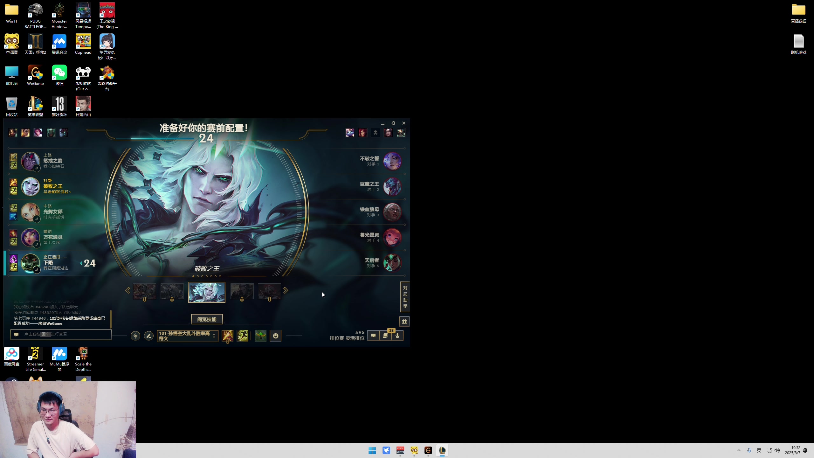
Task: Open clock showing 19:32 2025/8/7
Action: 793,450
